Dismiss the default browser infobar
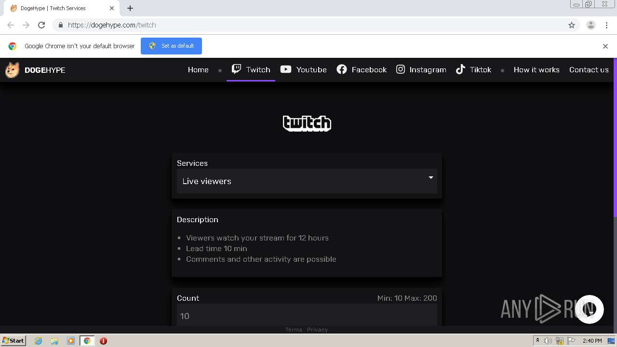 click(605, 46)
